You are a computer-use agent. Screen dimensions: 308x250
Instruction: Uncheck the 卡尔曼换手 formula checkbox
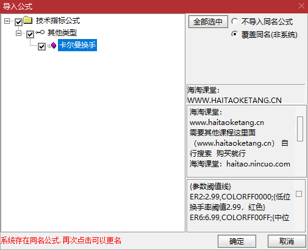pyautogui.click(x=41, y=46)
